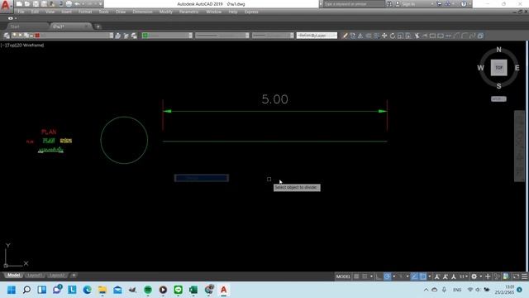Switch to the Layout1 tab

[35, 276]
